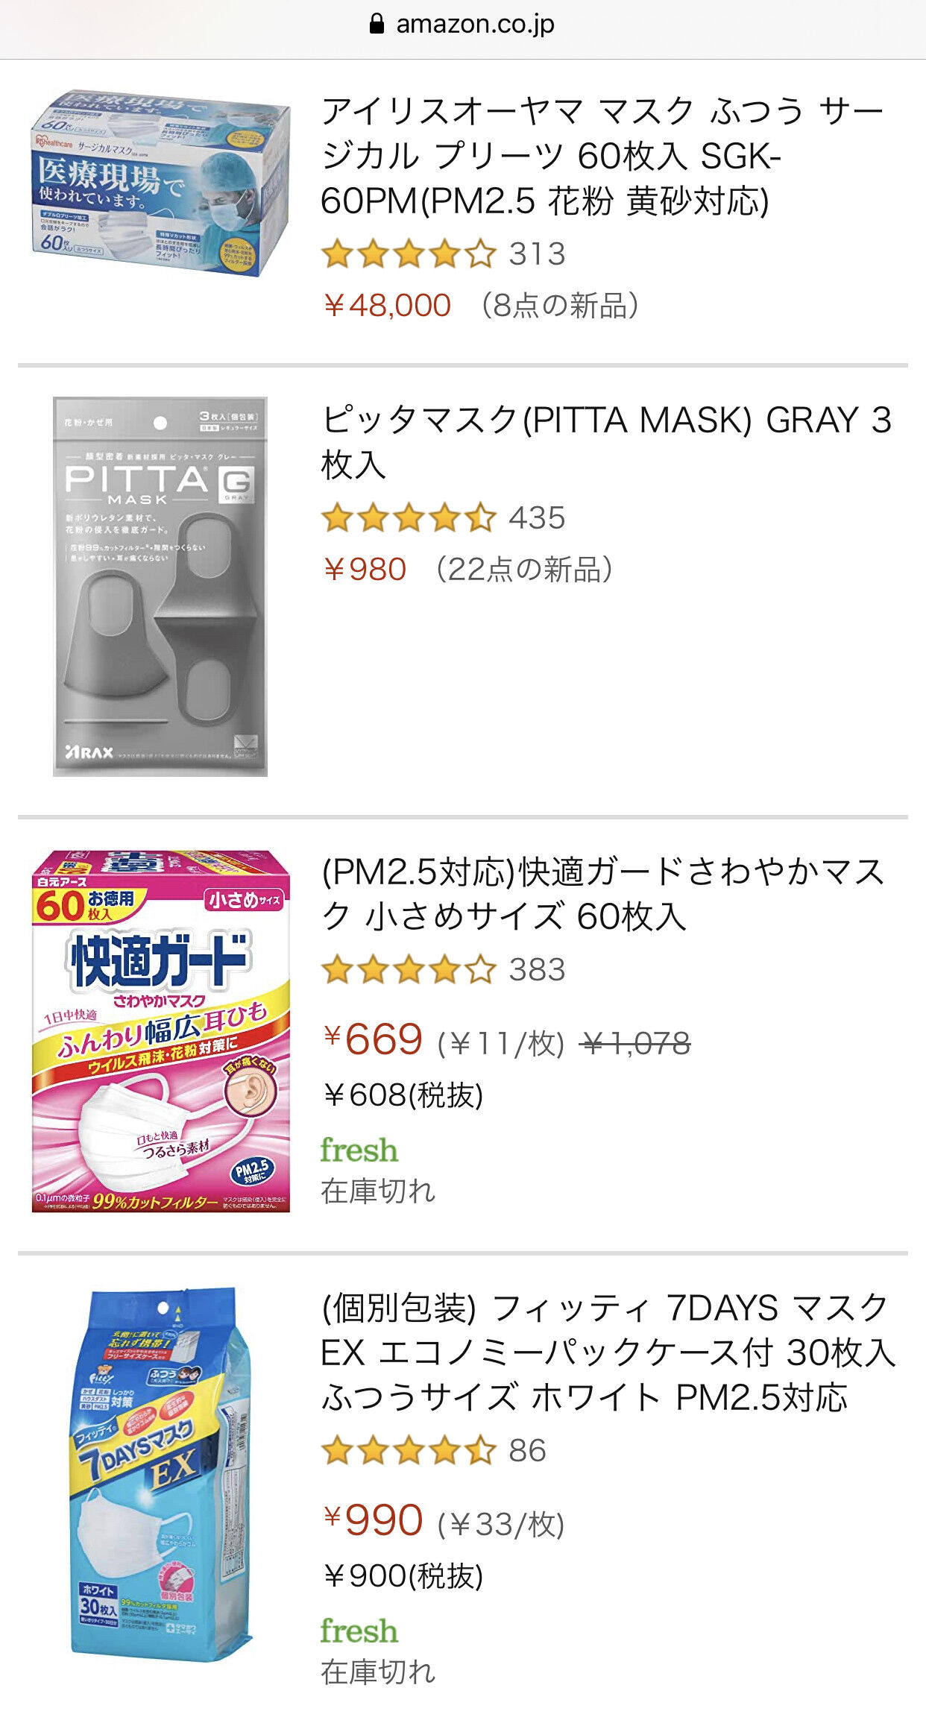Click the lock icon beside amazon.co.jp

pyautogui.click(x=377, y=25)
